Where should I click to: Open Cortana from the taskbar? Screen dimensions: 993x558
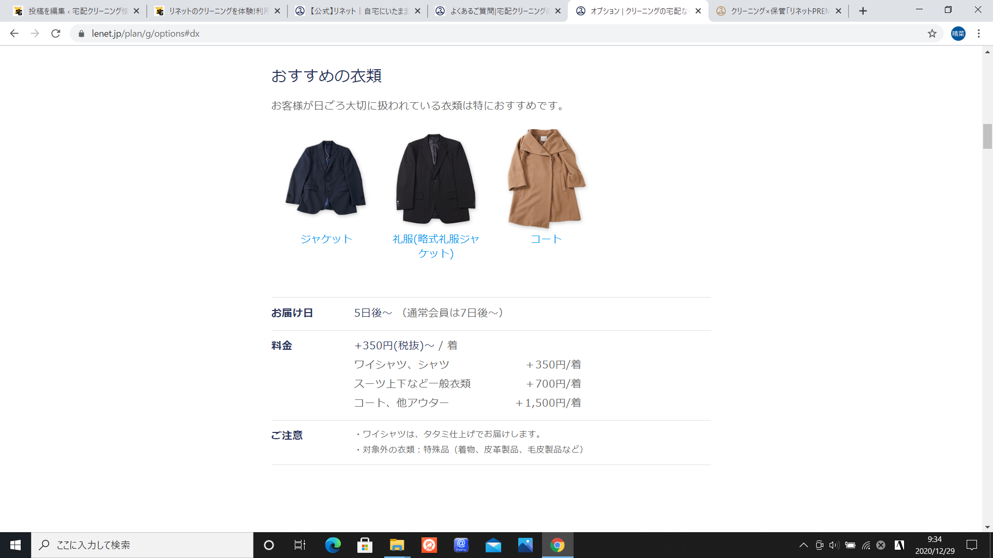(269, 545)
